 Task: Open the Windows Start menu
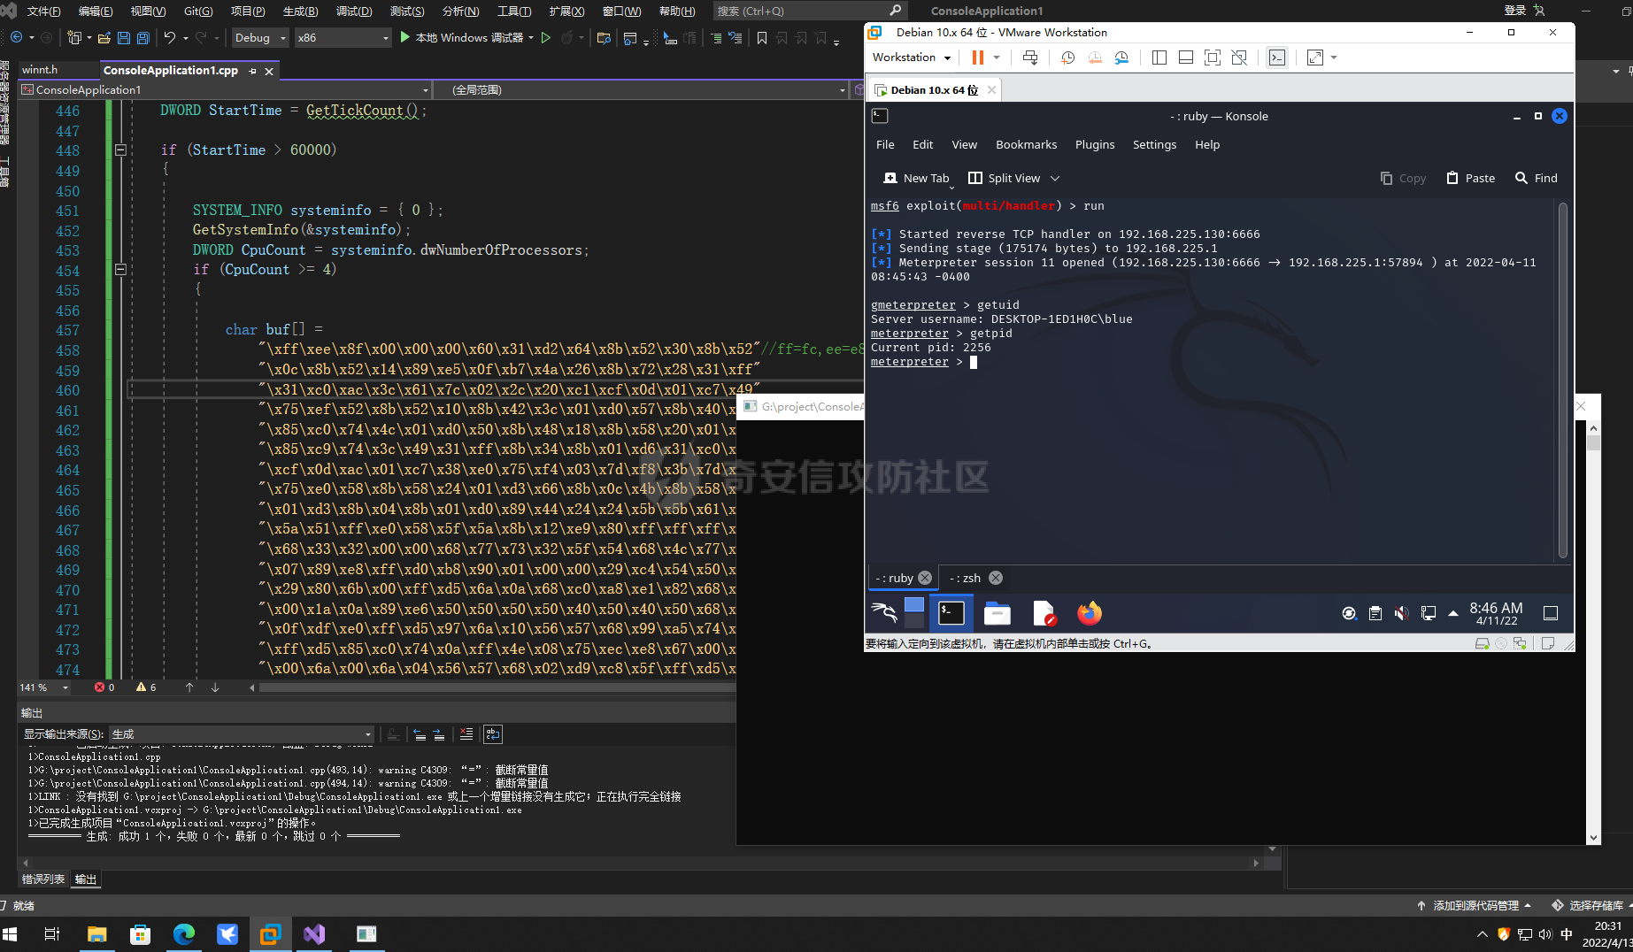click(x=11, y=934)
